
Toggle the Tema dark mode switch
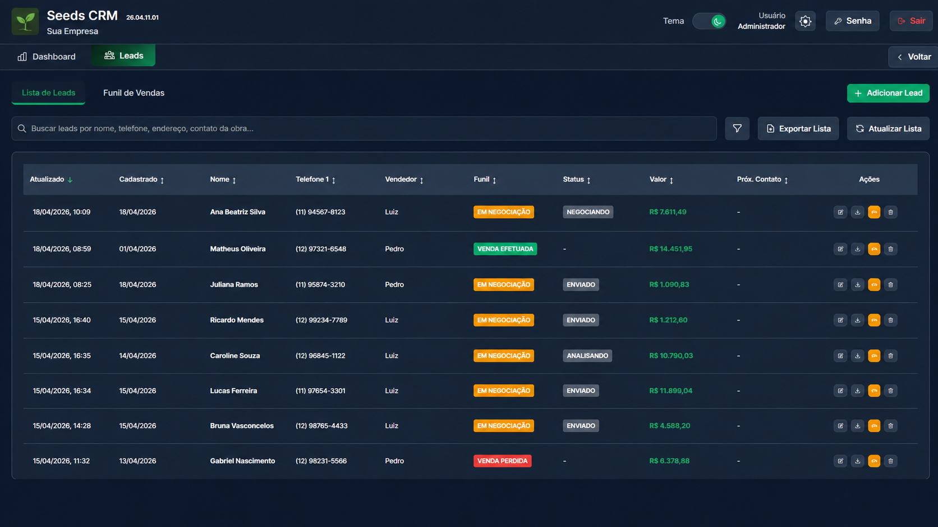[709, 21]
